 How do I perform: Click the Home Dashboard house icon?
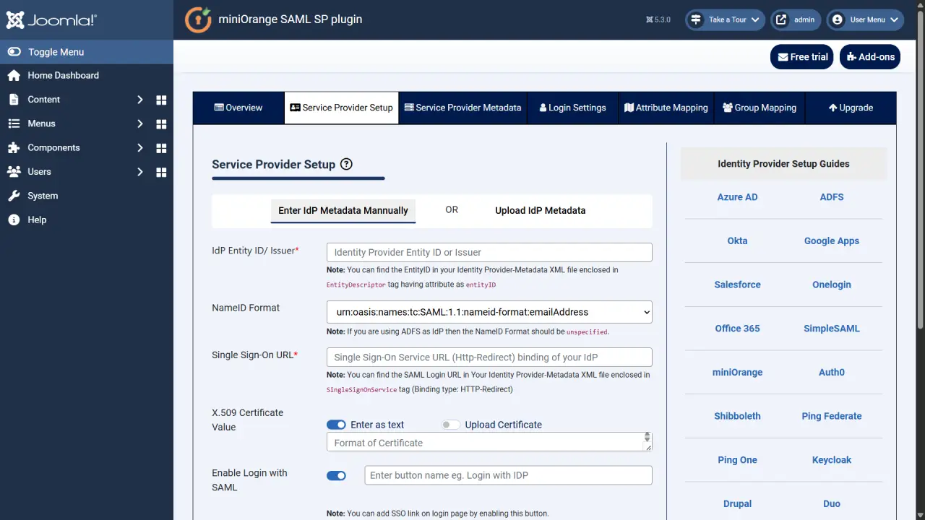coord(14,75)
